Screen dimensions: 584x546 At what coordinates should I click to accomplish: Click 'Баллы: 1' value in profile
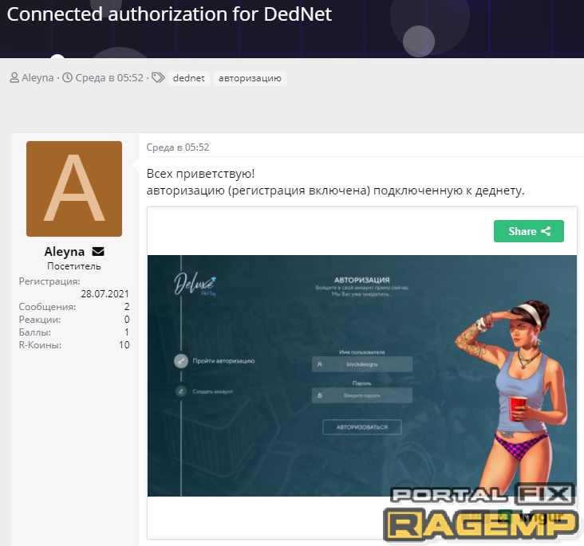click(127, 332)
